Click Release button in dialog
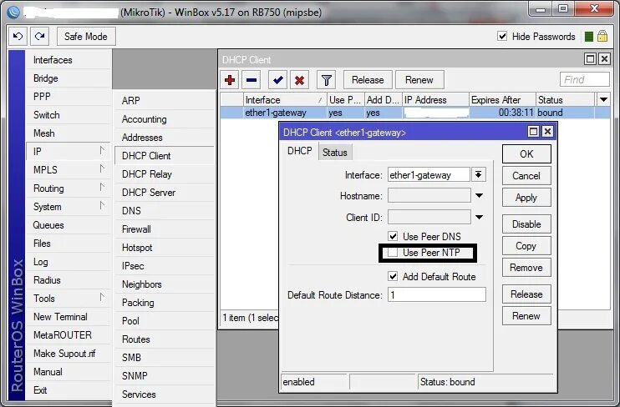This screenshot has width=620, height=407. [526, 294]
